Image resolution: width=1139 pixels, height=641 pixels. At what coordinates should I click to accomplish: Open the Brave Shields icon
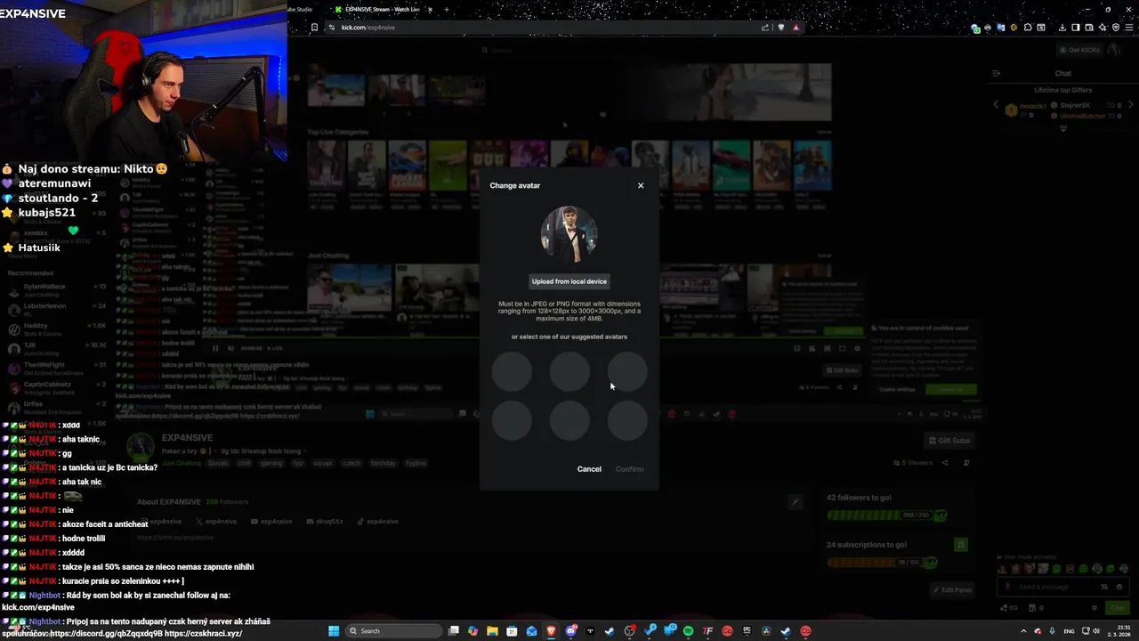click(x=781, y=28)
